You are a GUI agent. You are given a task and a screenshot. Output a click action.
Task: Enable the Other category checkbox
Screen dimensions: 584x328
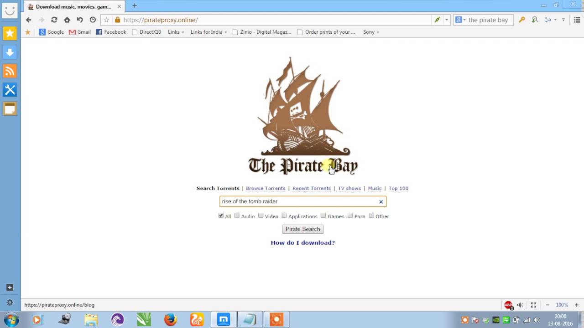point(371,215)
